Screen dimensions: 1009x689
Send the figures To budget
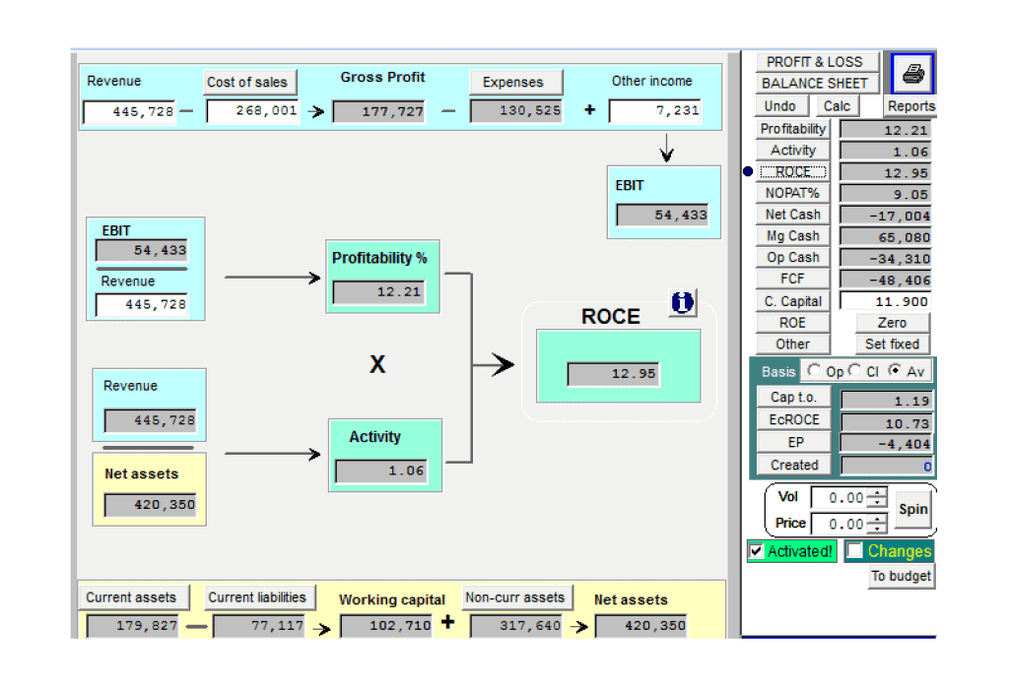(x=902, y=576)
